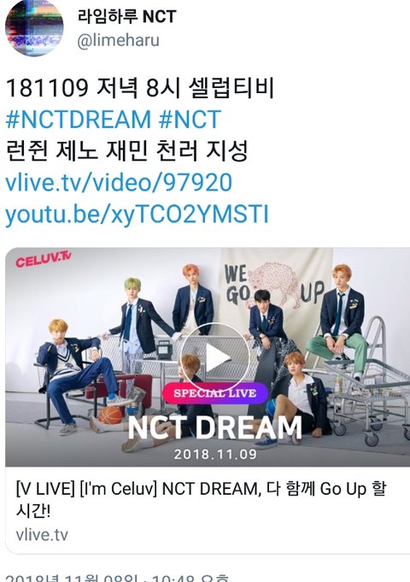
Task: Click the basketball in the preview image
Action: [110, 415]
